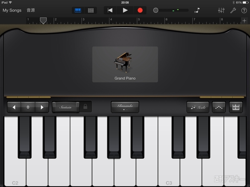The height and width of the screenshot is (187, 250).
Task: Open arpeggiator settings
Action: coord(219,107)
